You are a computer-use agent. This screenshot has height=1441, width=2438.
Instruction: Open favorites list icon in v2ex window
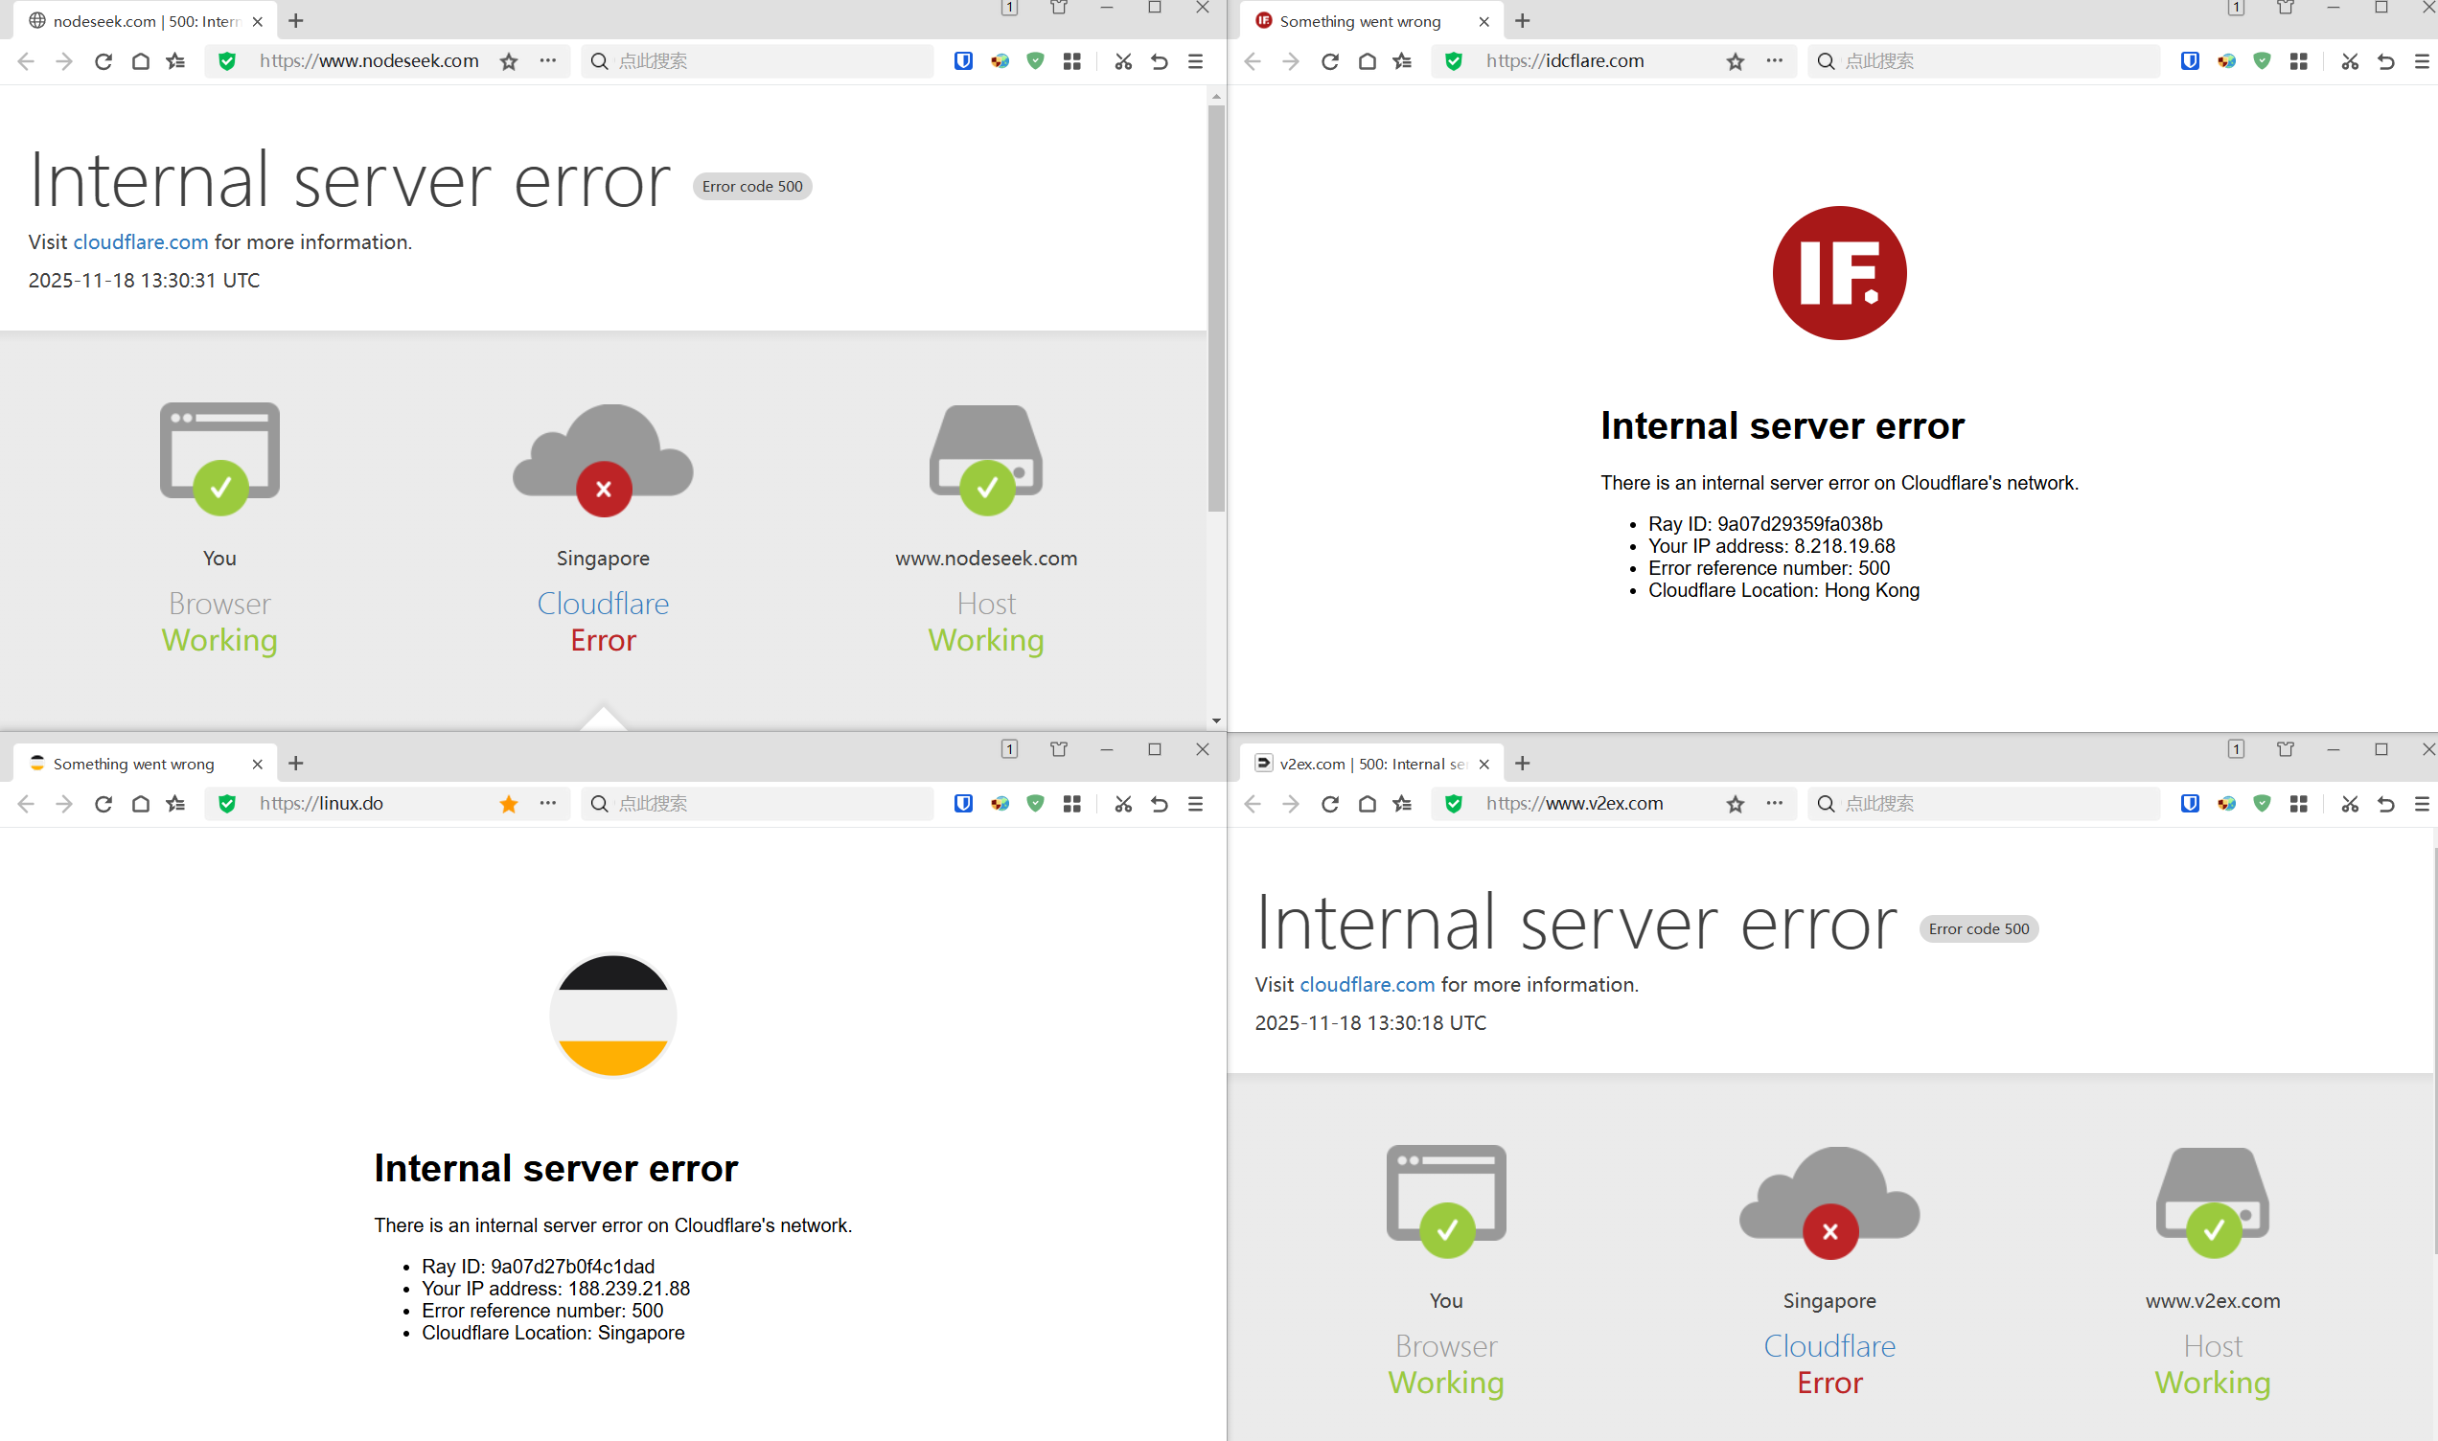tap(1402, 804)
